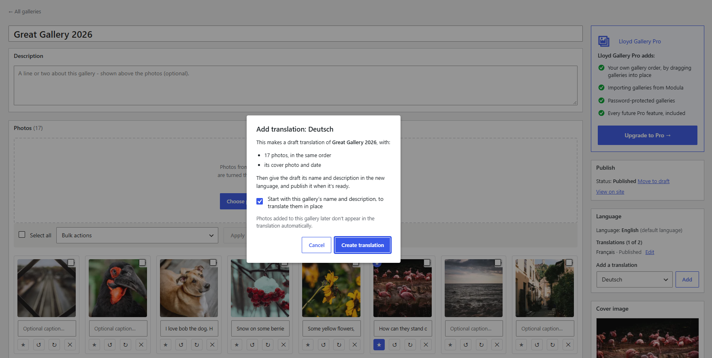Expand the Deutsch language dropdown
Image resolution: width=712 pixels, height=358 pixels.
(x=634, y=279)
